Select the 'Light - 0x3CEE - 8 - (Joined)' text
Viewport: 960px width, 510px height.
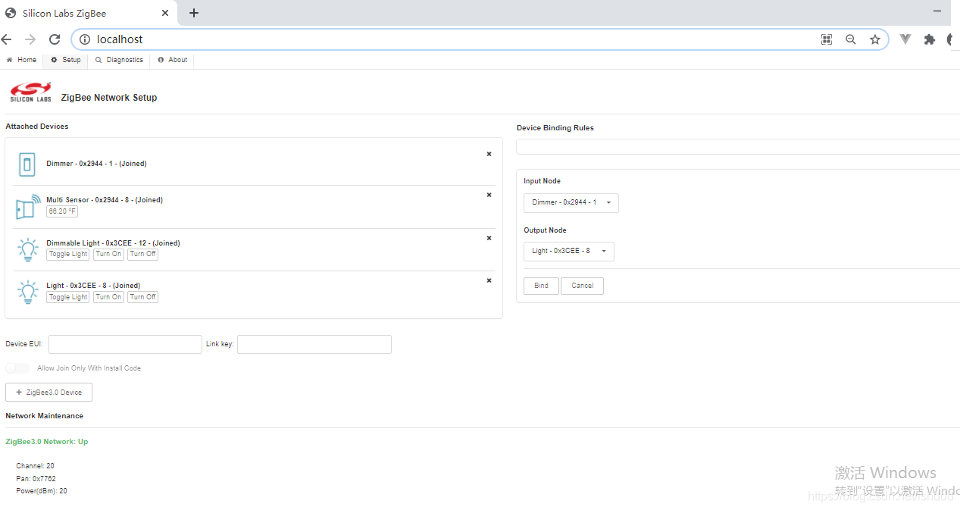point(93,286)
